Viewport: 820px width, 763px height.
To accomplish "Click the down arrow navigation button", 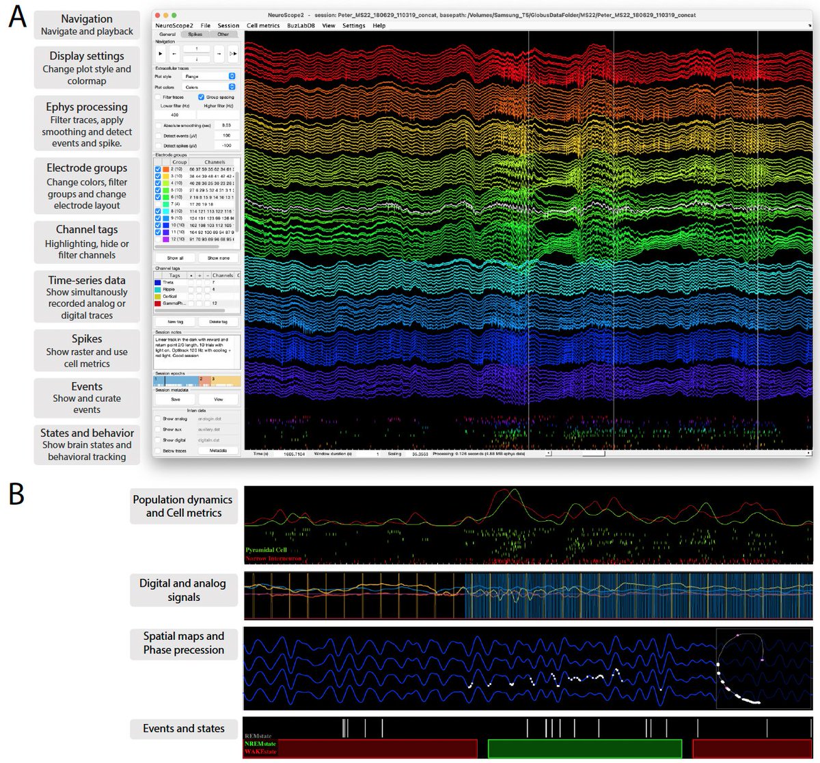I will pos(196,59).
